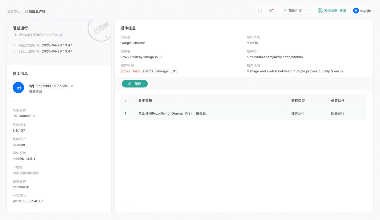Click the proxy permission tag

tap(126, 71)
